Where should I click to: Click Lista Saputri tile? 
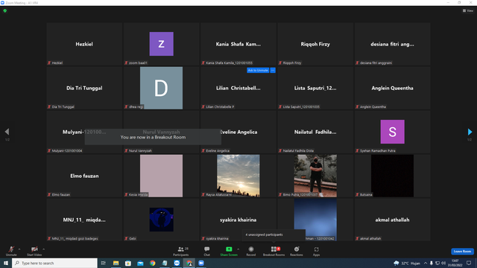(x=315, y=88)
